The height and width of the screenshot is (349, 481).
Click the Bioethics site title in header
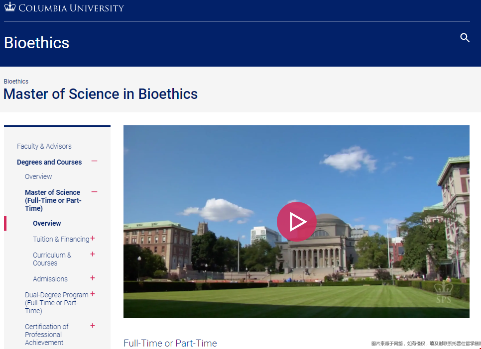(x=36, y=43)
